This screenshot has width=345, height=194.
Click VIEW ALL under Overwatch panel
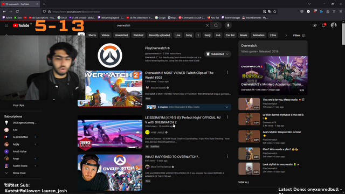[x=244, y=182]
